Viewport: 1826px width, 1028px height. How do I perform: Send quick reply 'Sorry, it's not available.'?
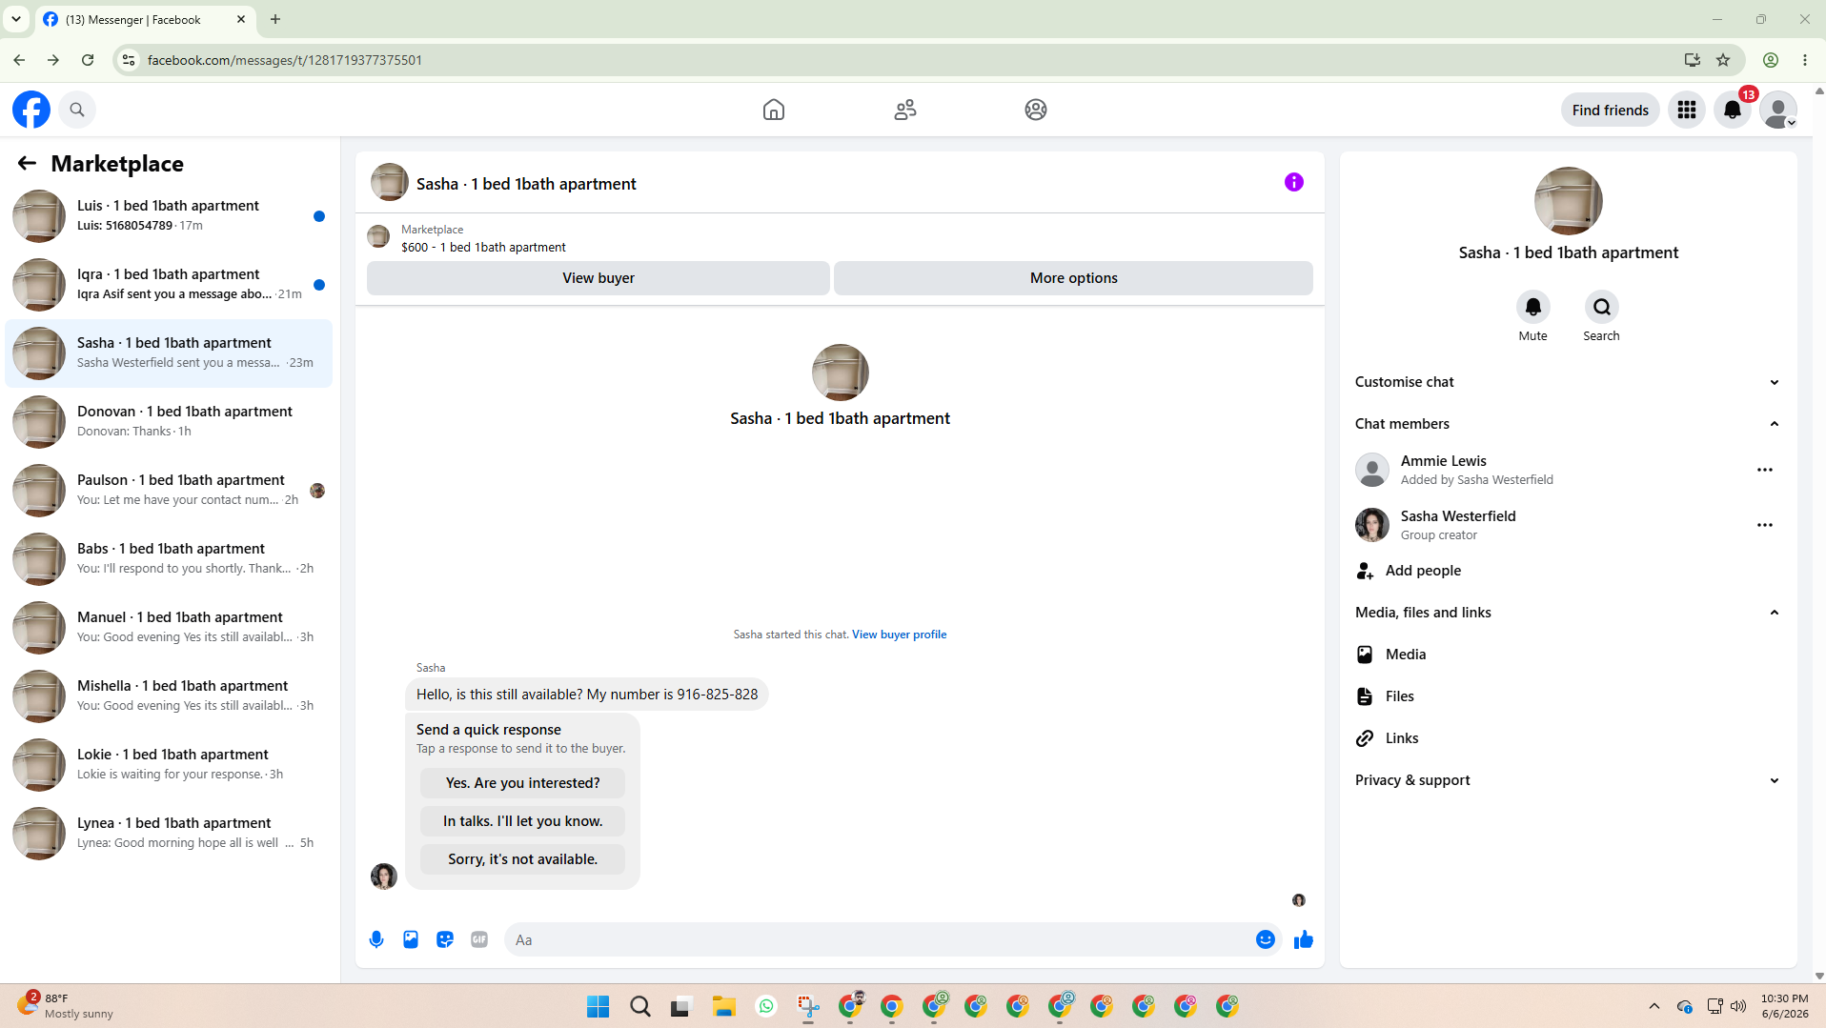(522, 859)
